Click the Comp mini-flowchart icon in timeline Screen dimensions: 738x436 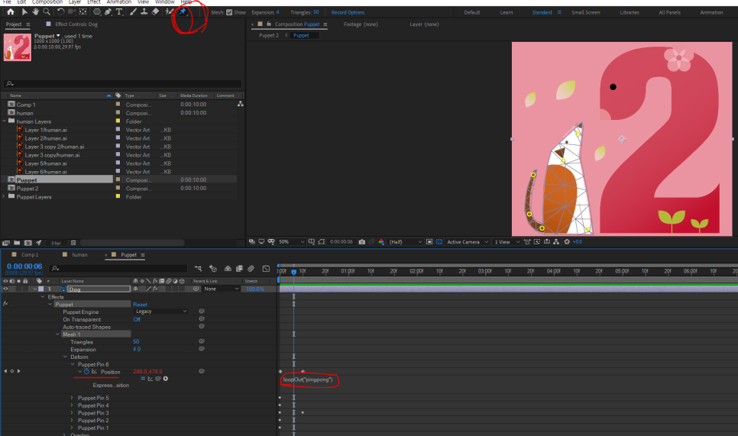point(198,269)
